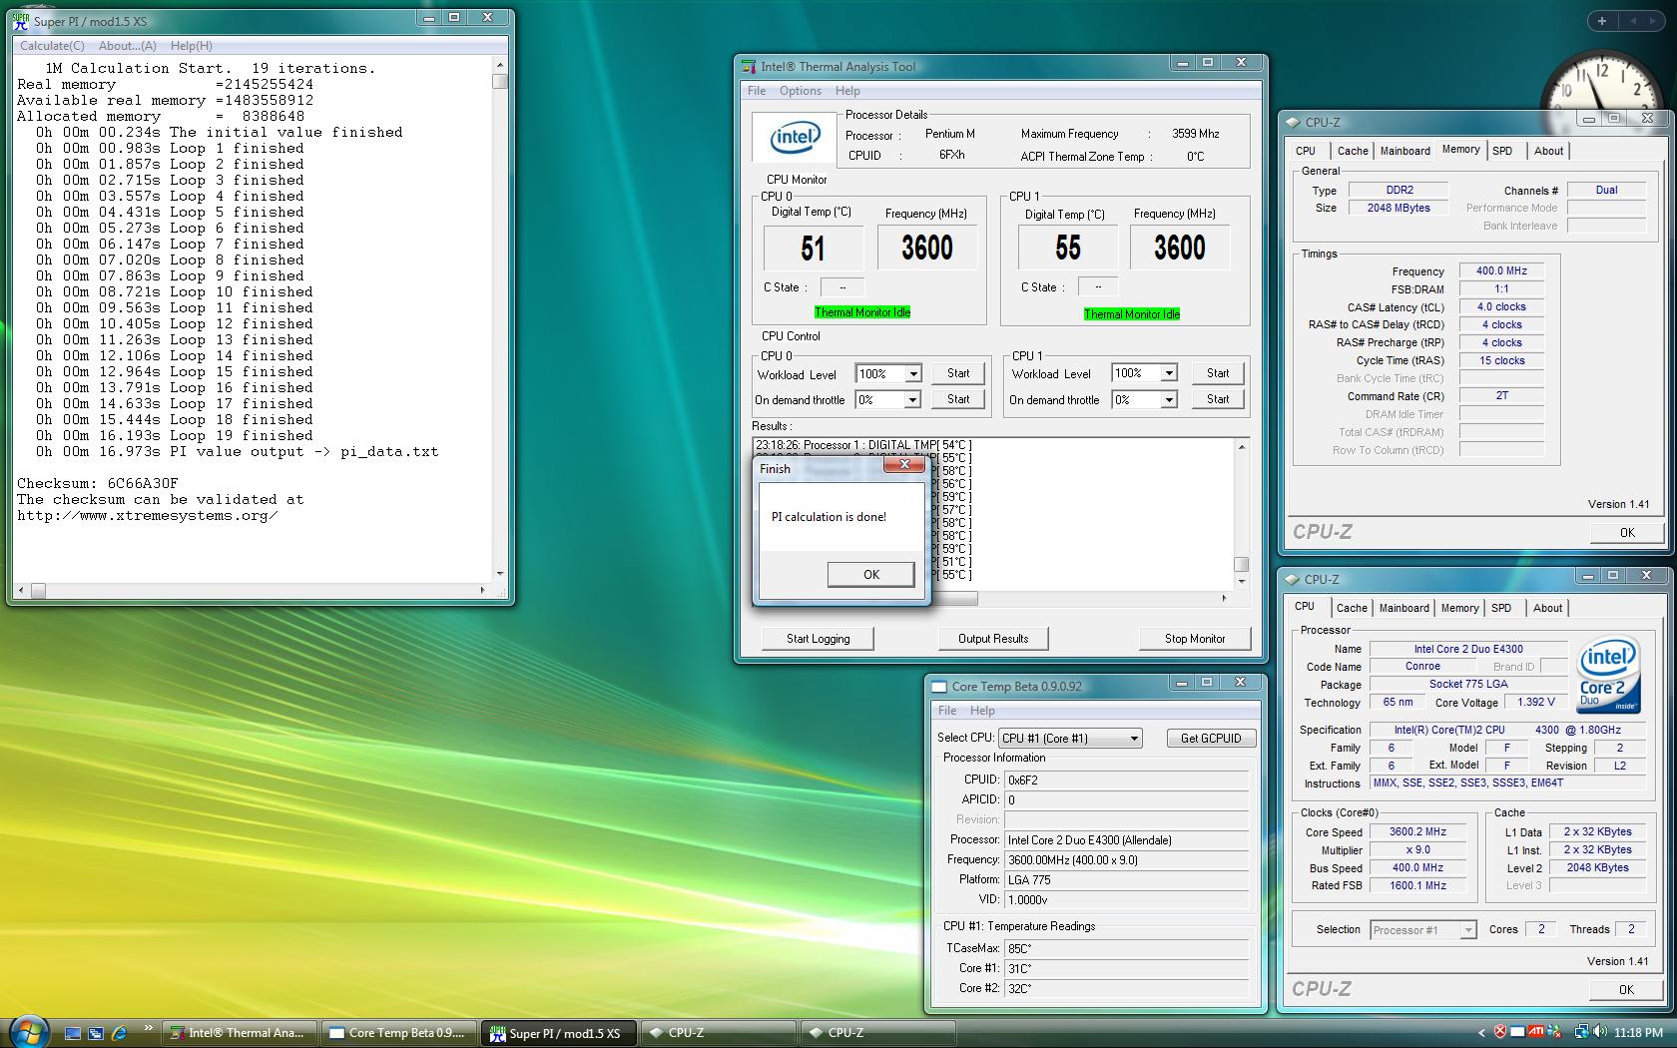This screenshot has width=1677, height=1048.
Task: Select Cache tab in upper CPU-Z window
Action: [x=1353, y=151]
